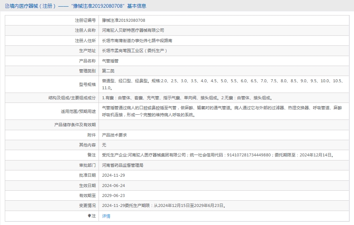Click the page title 境内医疗器械（注册）基本信息
Viewport: 354px width, 225px height.
pyautogui.click(x=78, y=6)
